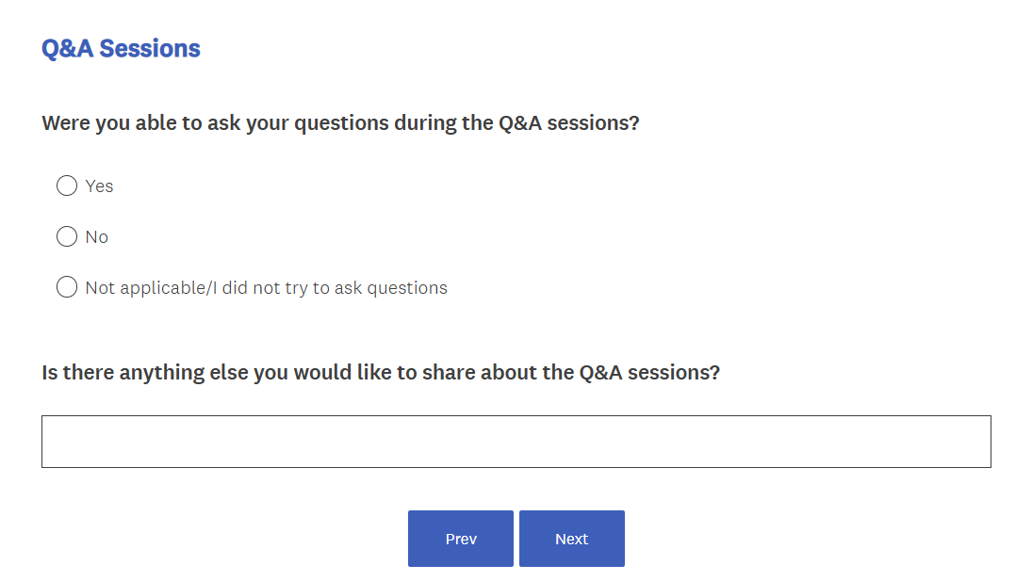The height and width of the screenshot is (581, 1032).
Task: Click the 'Yes' option label text
Action: [99, 186]
